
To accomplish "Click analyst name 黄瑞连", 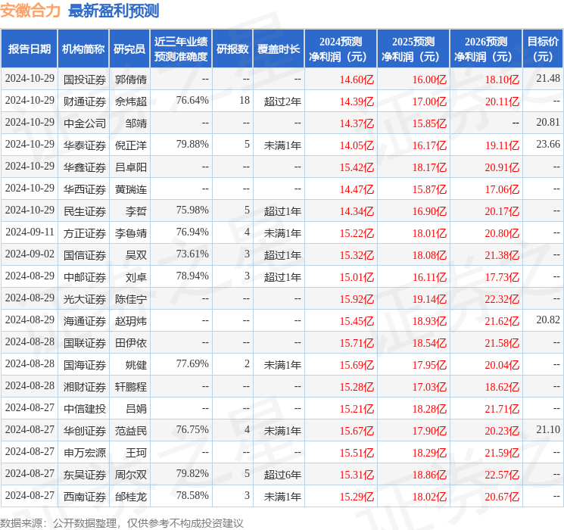I will (131, 189).
